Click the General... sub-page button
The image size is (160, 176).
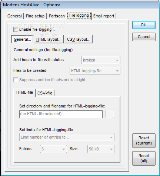click(22, 39)
